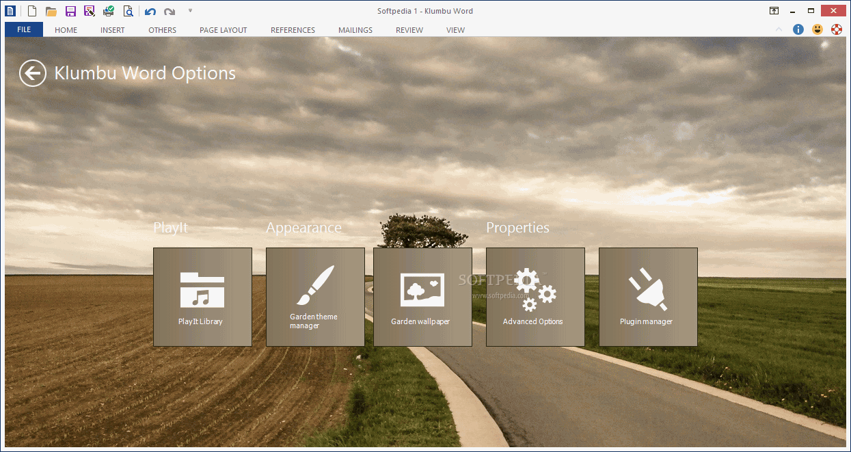This screenshot has height=452, width=851.
Task: Click the quick print icon with green check
Action: pyautogui.click(x=109, y=11)
